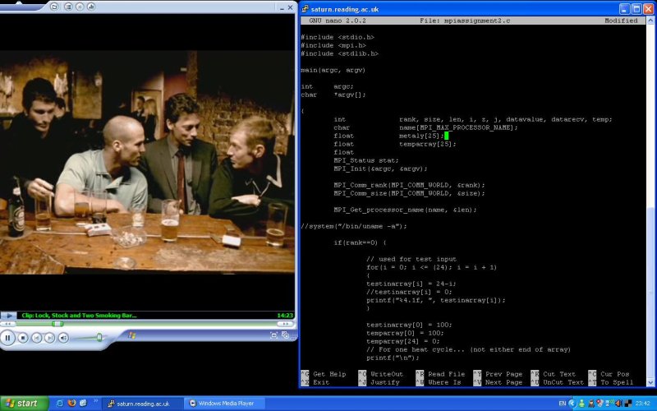The height and width of the screenshot is (411, 657).
Task: Click the play status icon beside the clip title
Action: click(8, 316)
